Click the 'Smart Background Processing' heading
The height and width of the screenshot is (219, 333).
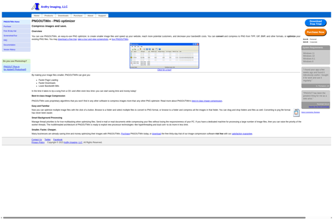point(47,118)
